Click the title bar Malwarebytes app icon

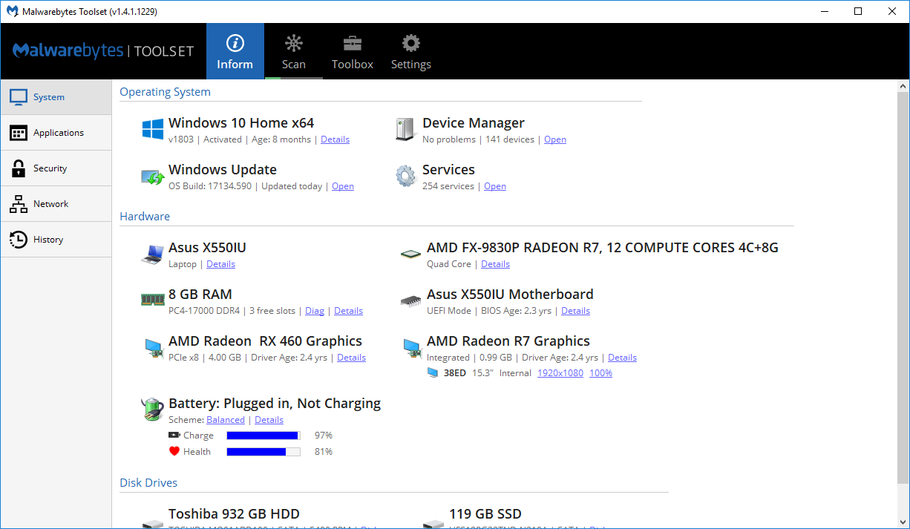click(12, 11)
